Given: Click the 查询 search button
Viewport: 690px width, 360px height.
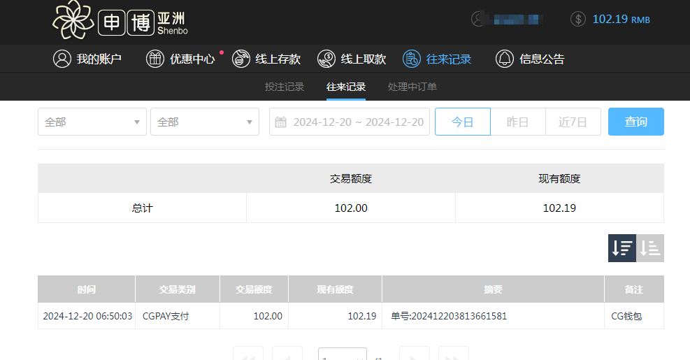Looking at the screenshot, I should click(635, 122).
